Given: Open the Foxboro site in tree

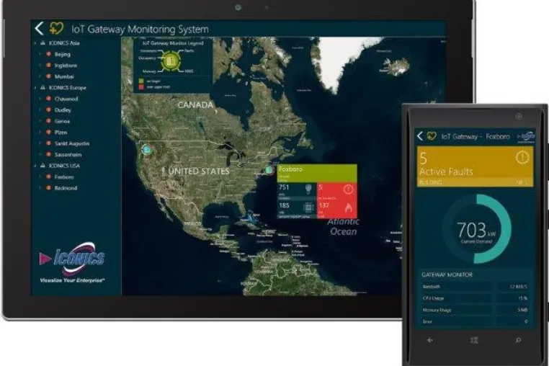Looking at the screenshot, I should (64, 177).
